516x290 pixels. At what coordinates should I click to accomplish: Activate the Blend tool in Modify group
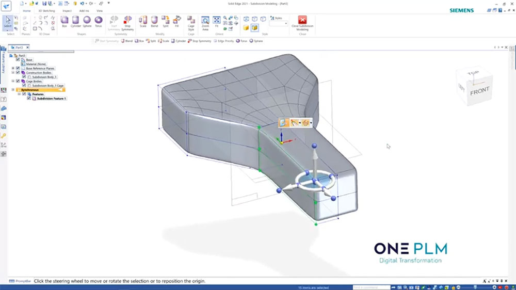[154, 22]
